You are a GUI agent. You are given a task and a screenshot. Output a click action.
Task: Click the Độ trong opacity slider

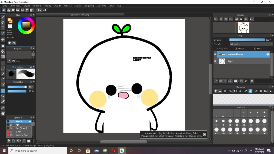tap(247, 40)
